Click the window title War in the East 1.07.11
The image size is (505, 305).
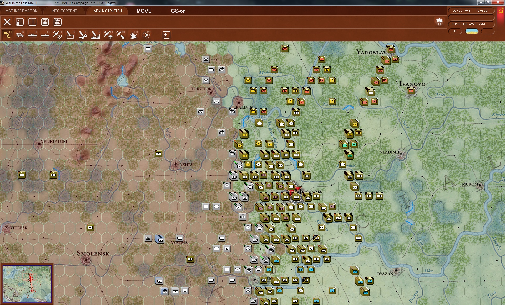(22, 3)
